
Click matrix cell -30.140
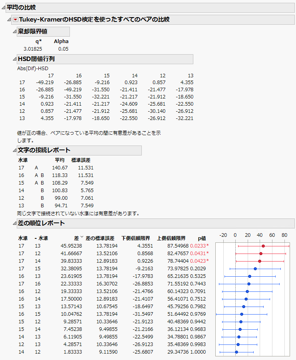pos(157,111)
